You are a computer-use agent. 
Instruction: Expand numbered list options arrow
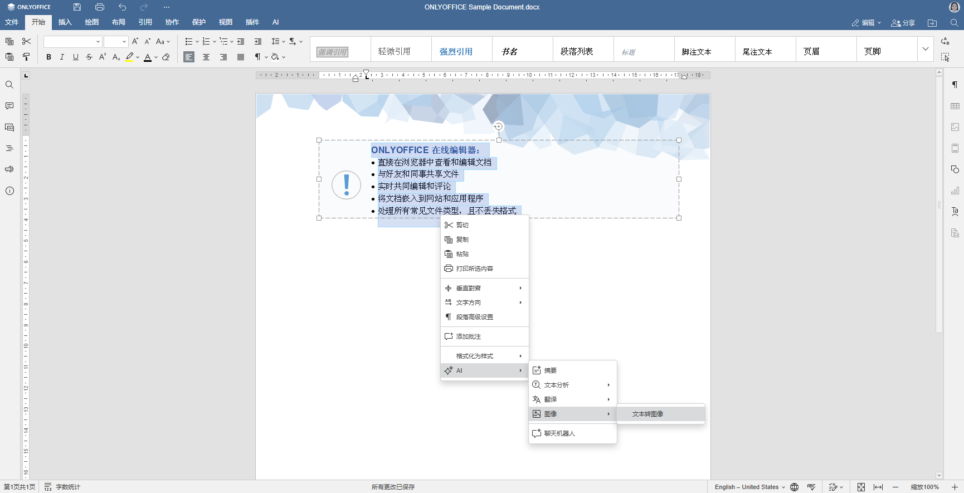point(215,42)
